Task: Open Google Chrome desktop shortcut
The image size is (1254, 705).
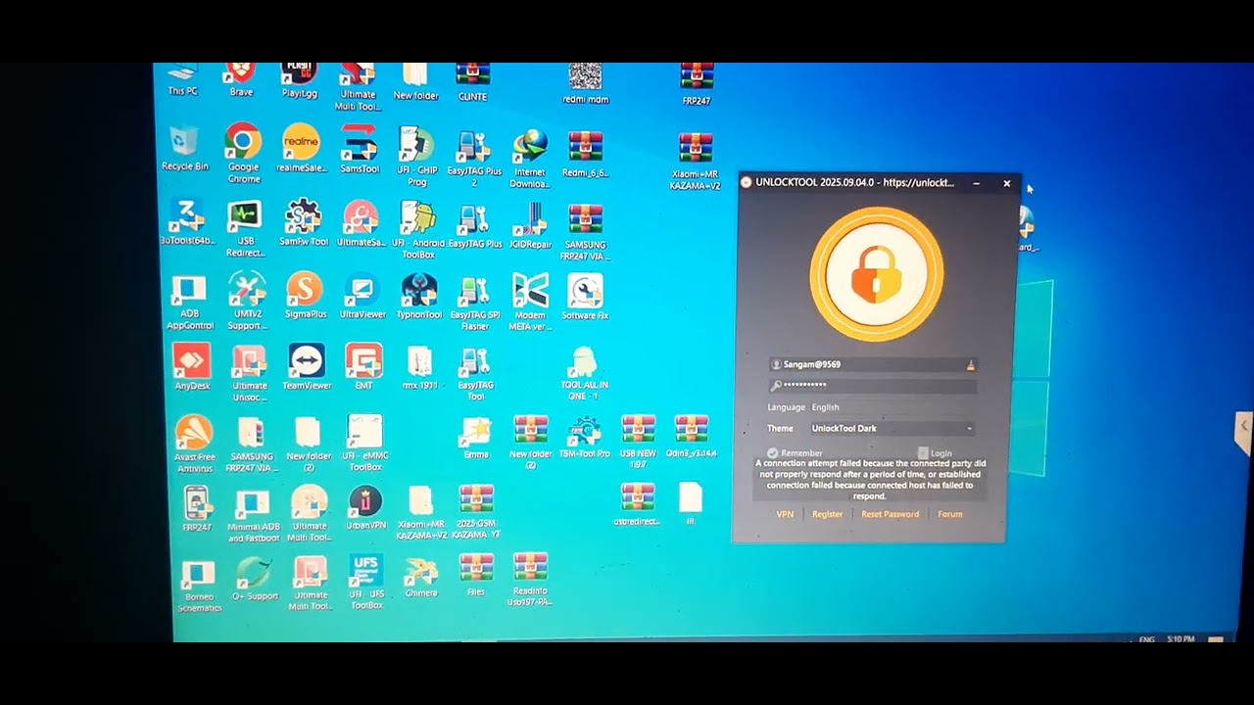Action: (243, 153)
